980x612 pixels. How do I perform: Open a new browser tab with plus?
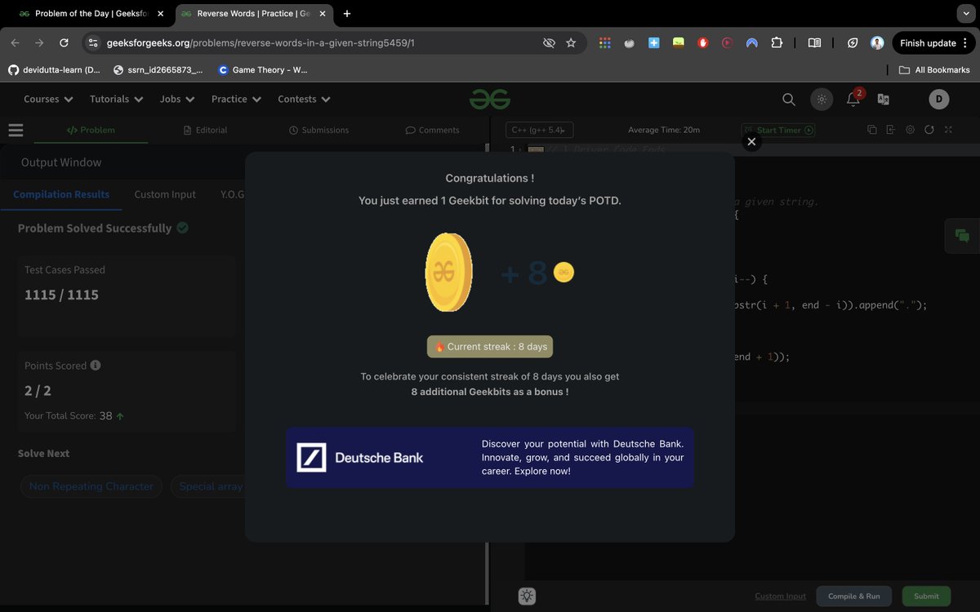[347, 14]
